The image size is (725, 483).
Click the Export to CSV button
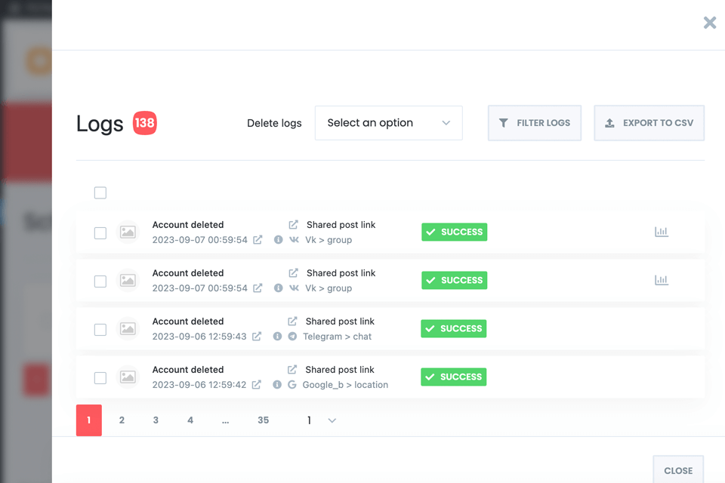coord(649,123)
